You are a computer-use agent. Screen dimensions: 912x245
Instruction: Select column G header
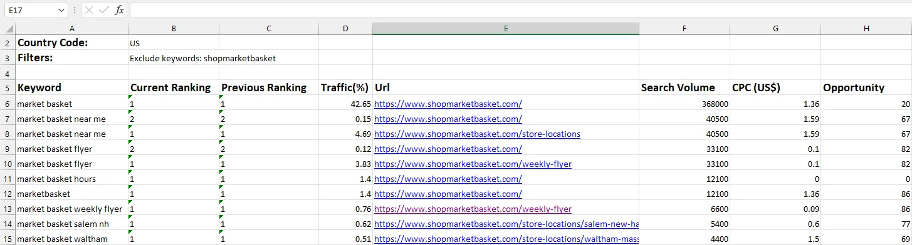[x=775, y=29]
